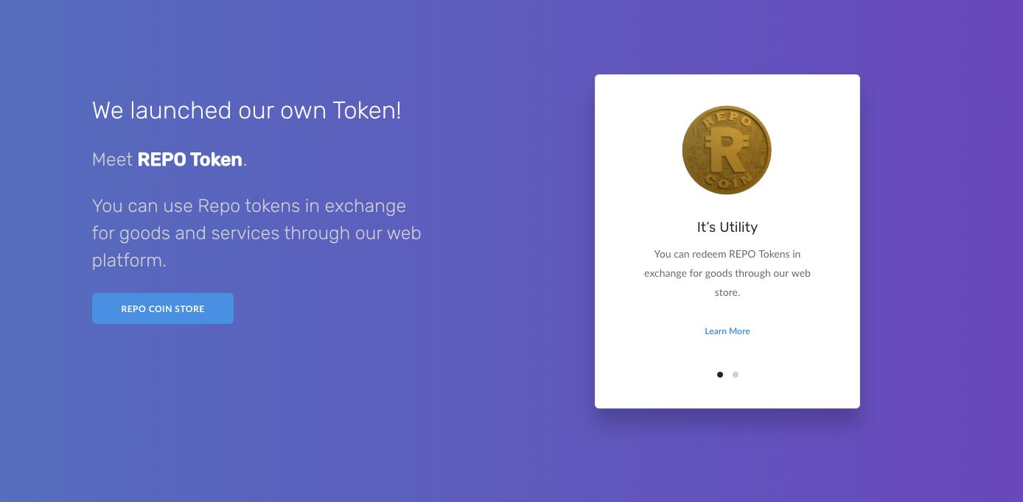Click "You can redeem REPO Tokens in" text
Screen dimensions: 1023x502
(727, 254)
